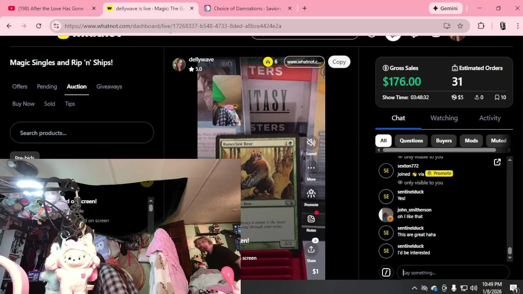Screen dimensions: 523x294
Task: Open the browser Extensions puzzle icon
Action: [481, 26]
